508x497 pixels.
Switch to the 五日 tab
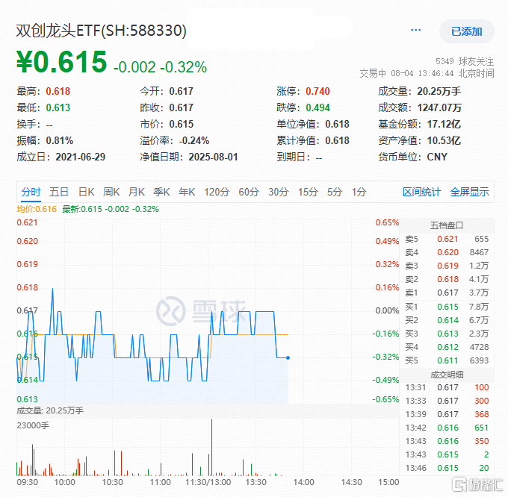58,192
